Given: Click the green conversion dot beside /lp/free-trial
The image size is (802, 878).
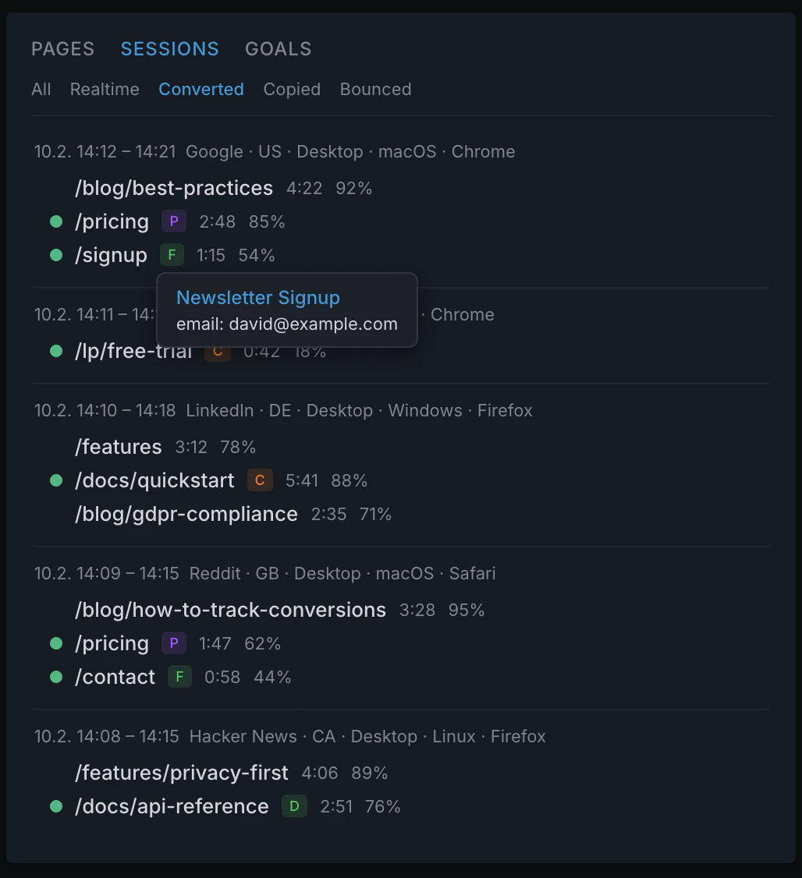Looking at the screenshot, I should (55, 351).
